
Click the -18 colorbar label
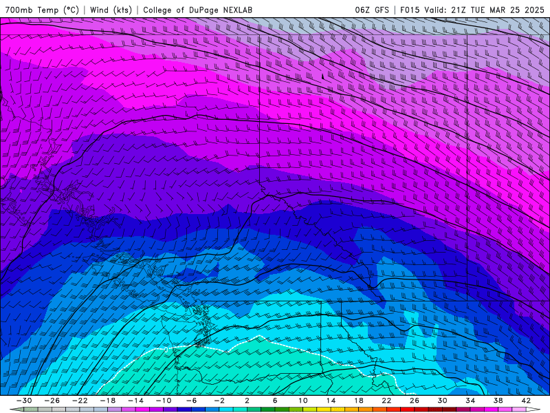click(x=108, y=401)
